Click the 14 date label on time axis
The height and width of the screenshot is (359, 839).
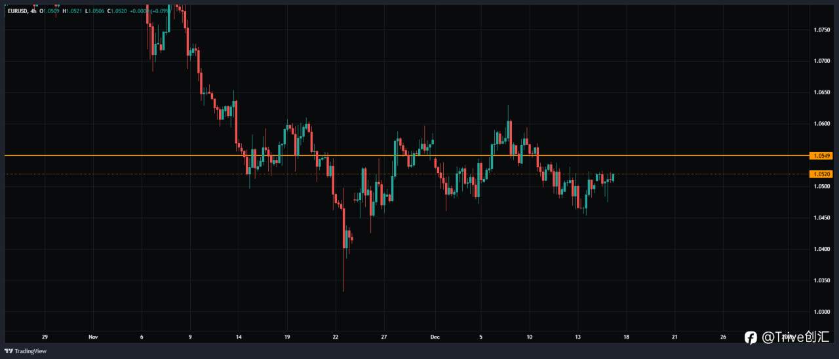pyautogui.click(x=239, y=337)
